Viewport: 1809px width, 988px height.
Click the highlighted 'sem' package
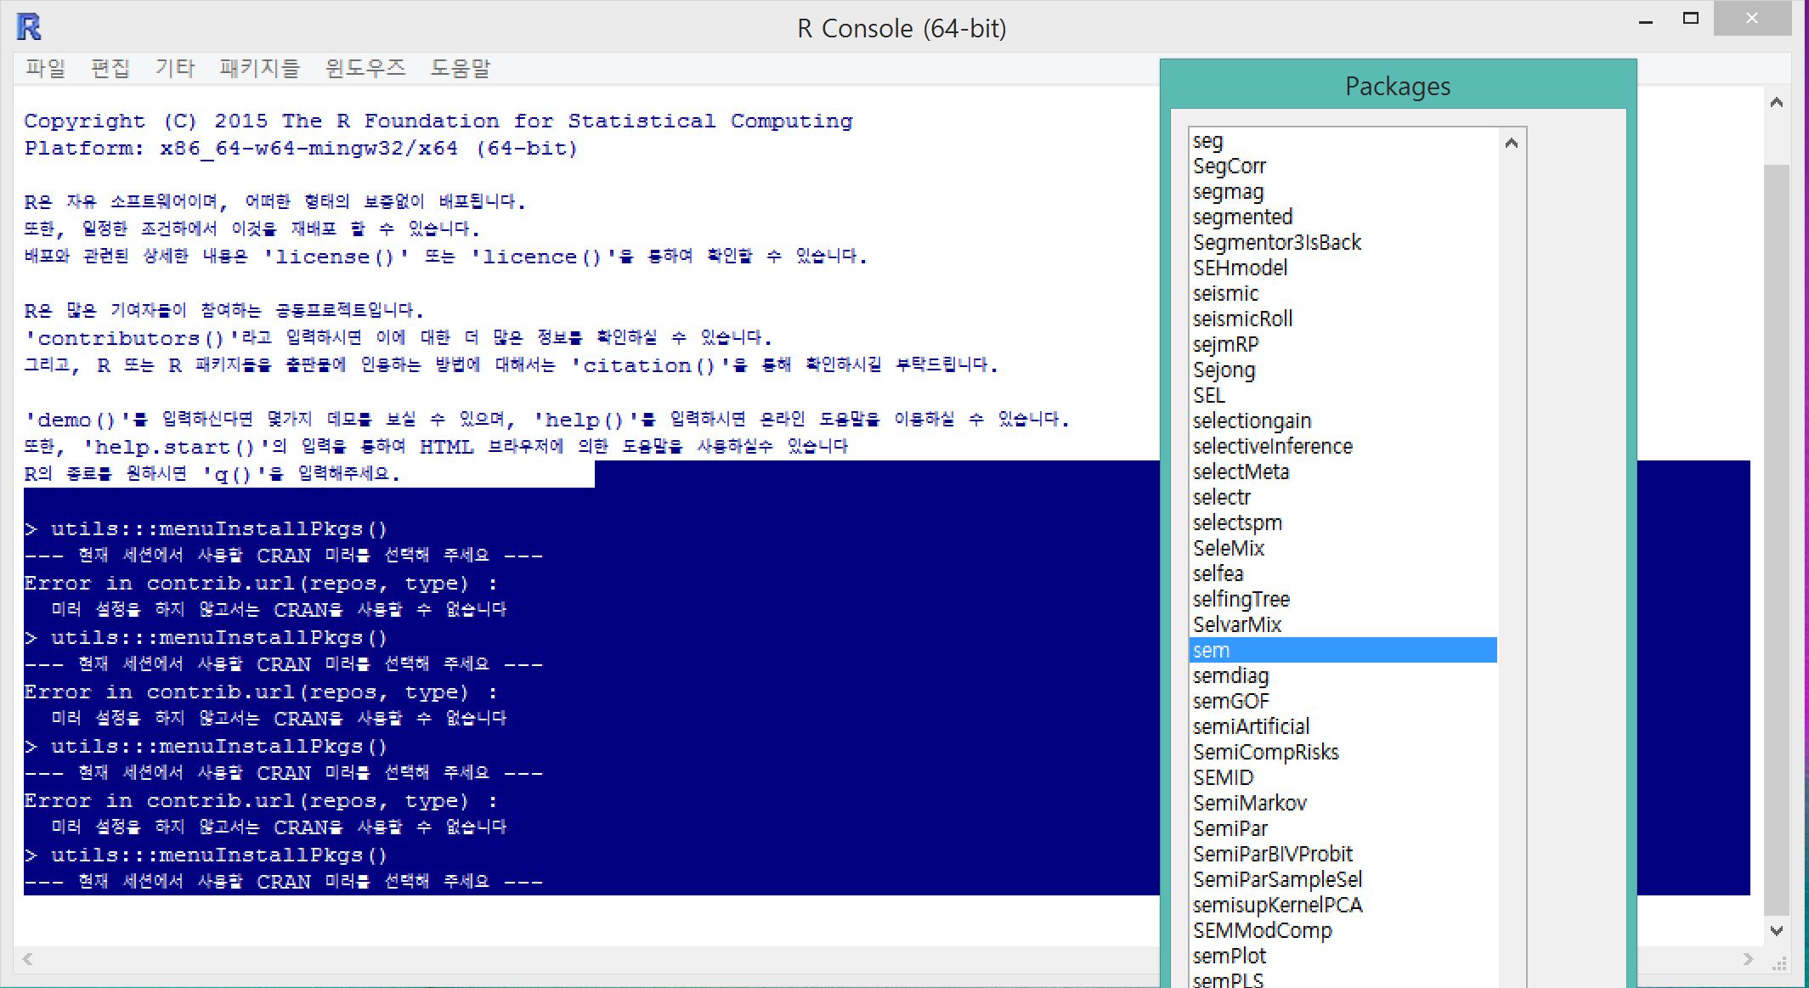[x=1343, y=651]
